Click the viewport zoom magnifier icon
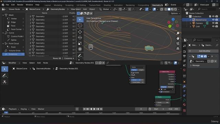Screen dimensions: 220x124 178,33
